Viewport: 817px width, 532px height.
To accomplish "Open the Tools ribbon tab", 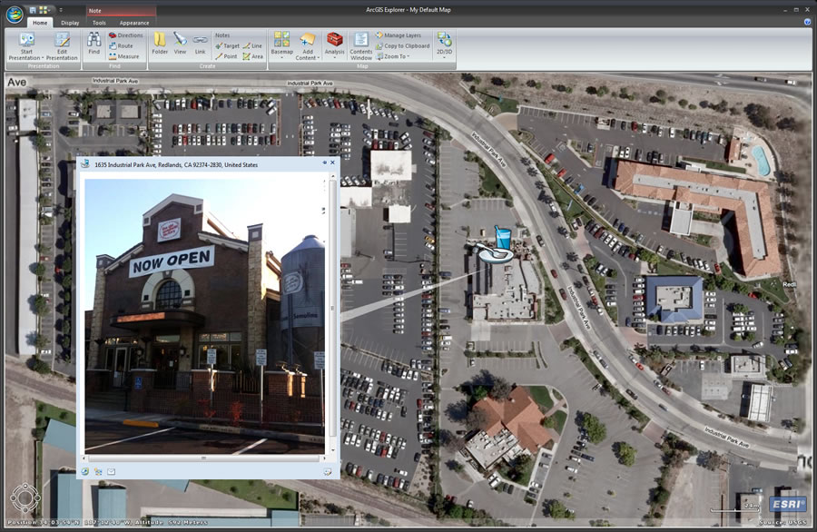I will click(x=99, y=23).
